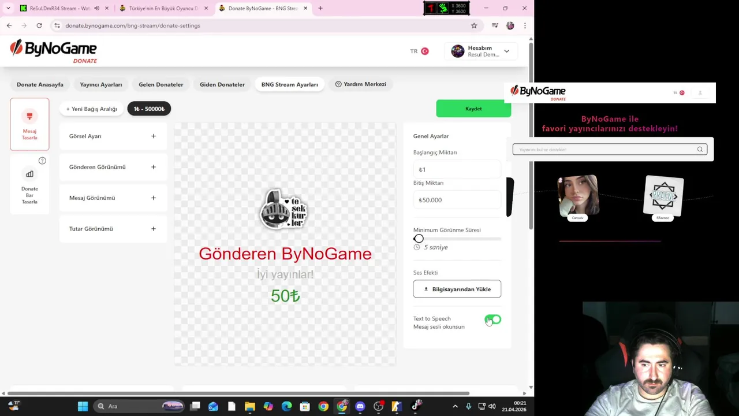Screen dimensions: 739x416
Task: Click the Hesabım profile avatar
Action: point(458,51)
